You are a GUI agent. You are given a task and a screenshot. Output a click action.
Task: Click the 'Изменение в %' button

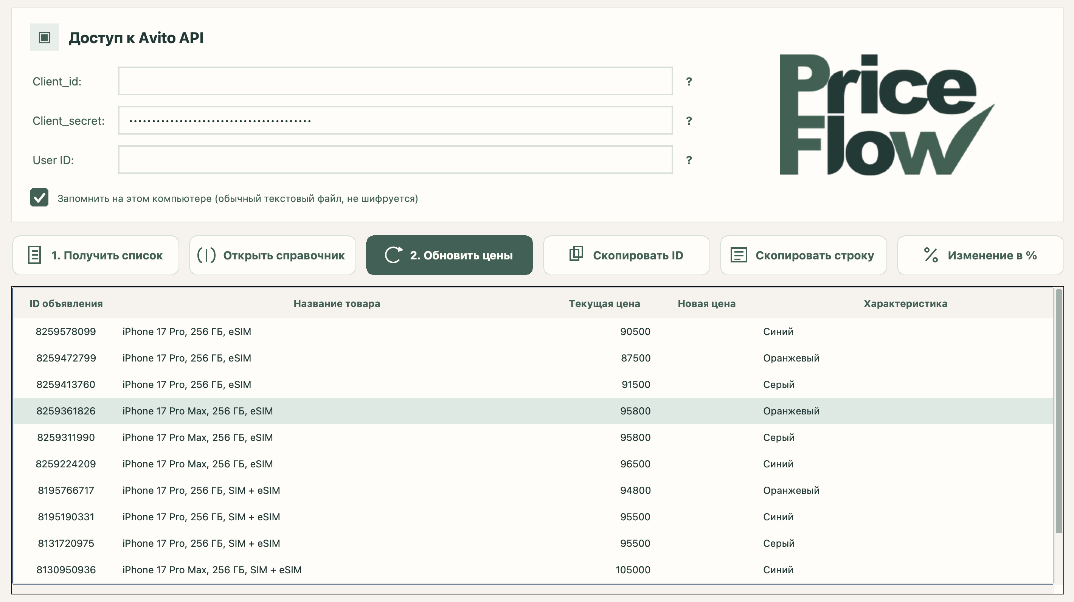click(980, 255)
